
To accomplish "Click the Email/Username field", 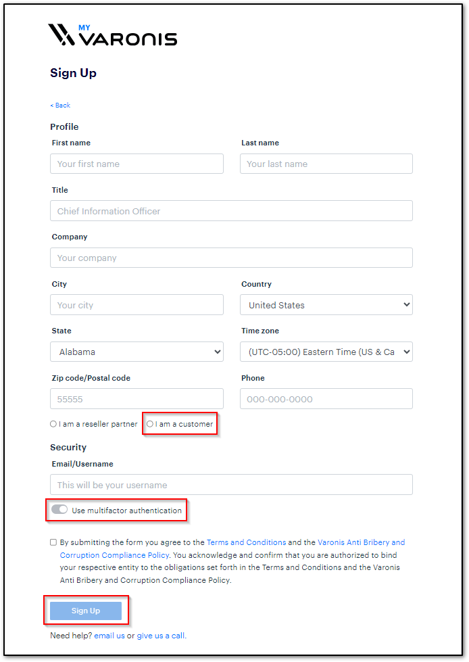I will [231, 485].
